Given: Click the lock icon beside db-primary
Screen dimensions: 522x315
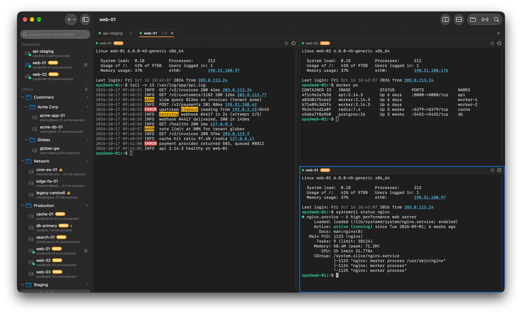Looking at the screenshot, I should (71, 226).
